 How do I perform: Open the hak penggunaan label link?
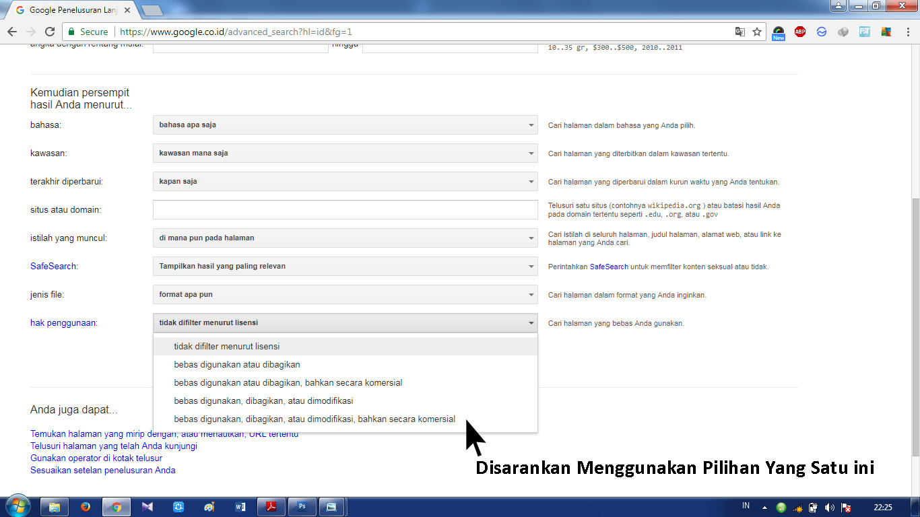click(63, 322)
